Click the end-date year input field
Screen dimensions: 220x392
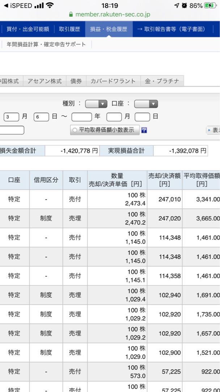82,117
